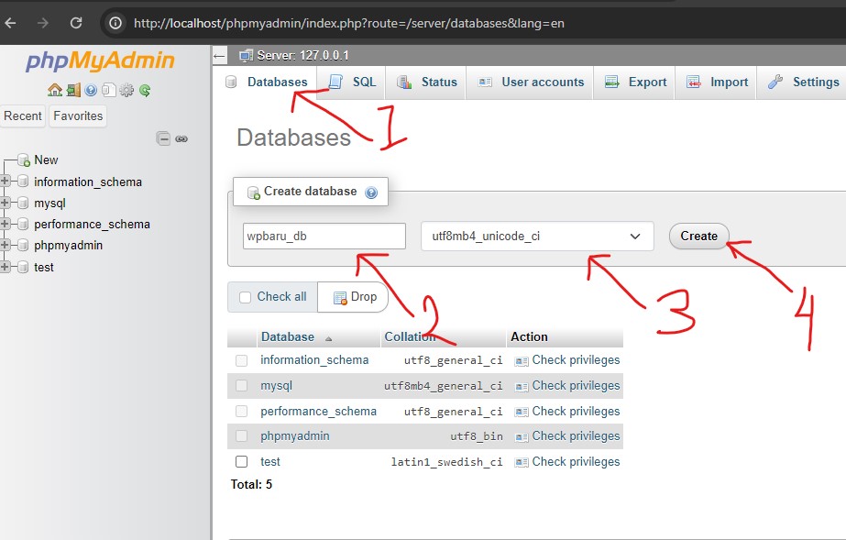Open the Export tab

point(635,82)
